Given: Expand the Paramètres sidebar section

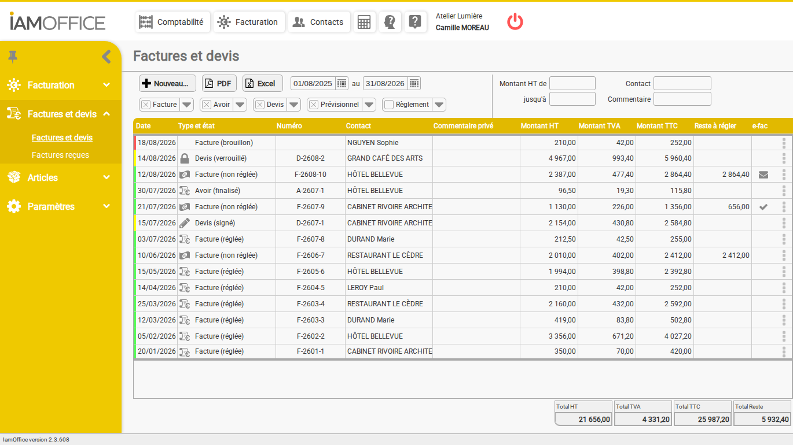Looking at the screenshot, I should coord(61,206).
